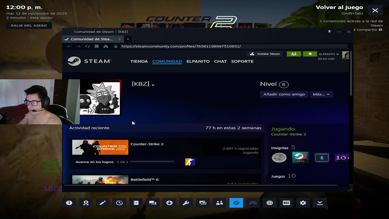
Task: Click the Instalar Steam button
Action: pyautogui.click(x=265, y=54)
